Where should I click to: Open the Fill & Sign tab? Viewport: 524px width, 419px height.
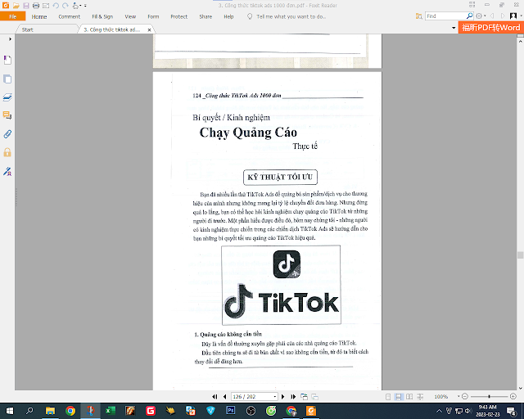[102, 16]
